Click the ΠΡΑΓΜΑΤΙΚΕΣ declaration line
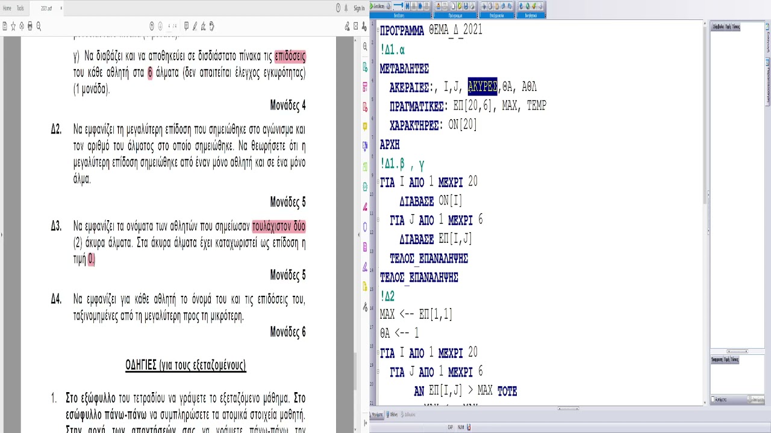This screenshot has width=771, height=433. (x=468, y=106)
